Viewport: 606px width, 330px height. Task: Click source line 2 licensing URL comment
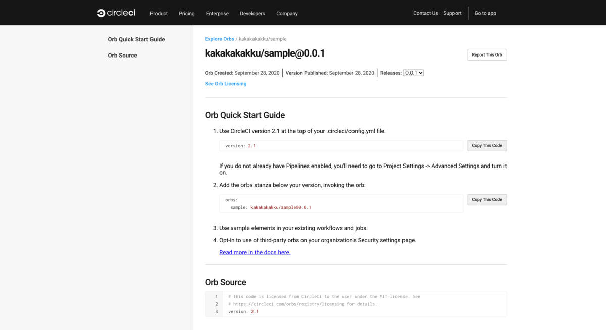(x=302, y=304)
